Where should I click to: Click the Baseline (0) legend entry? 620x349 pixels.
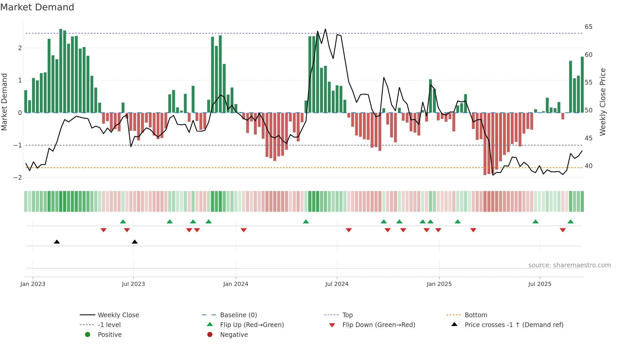tap(229, 315)
